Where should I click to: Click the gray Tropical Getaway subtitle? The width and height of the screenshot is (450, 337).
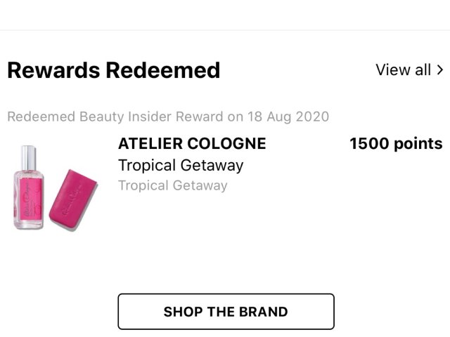[173, 185]
